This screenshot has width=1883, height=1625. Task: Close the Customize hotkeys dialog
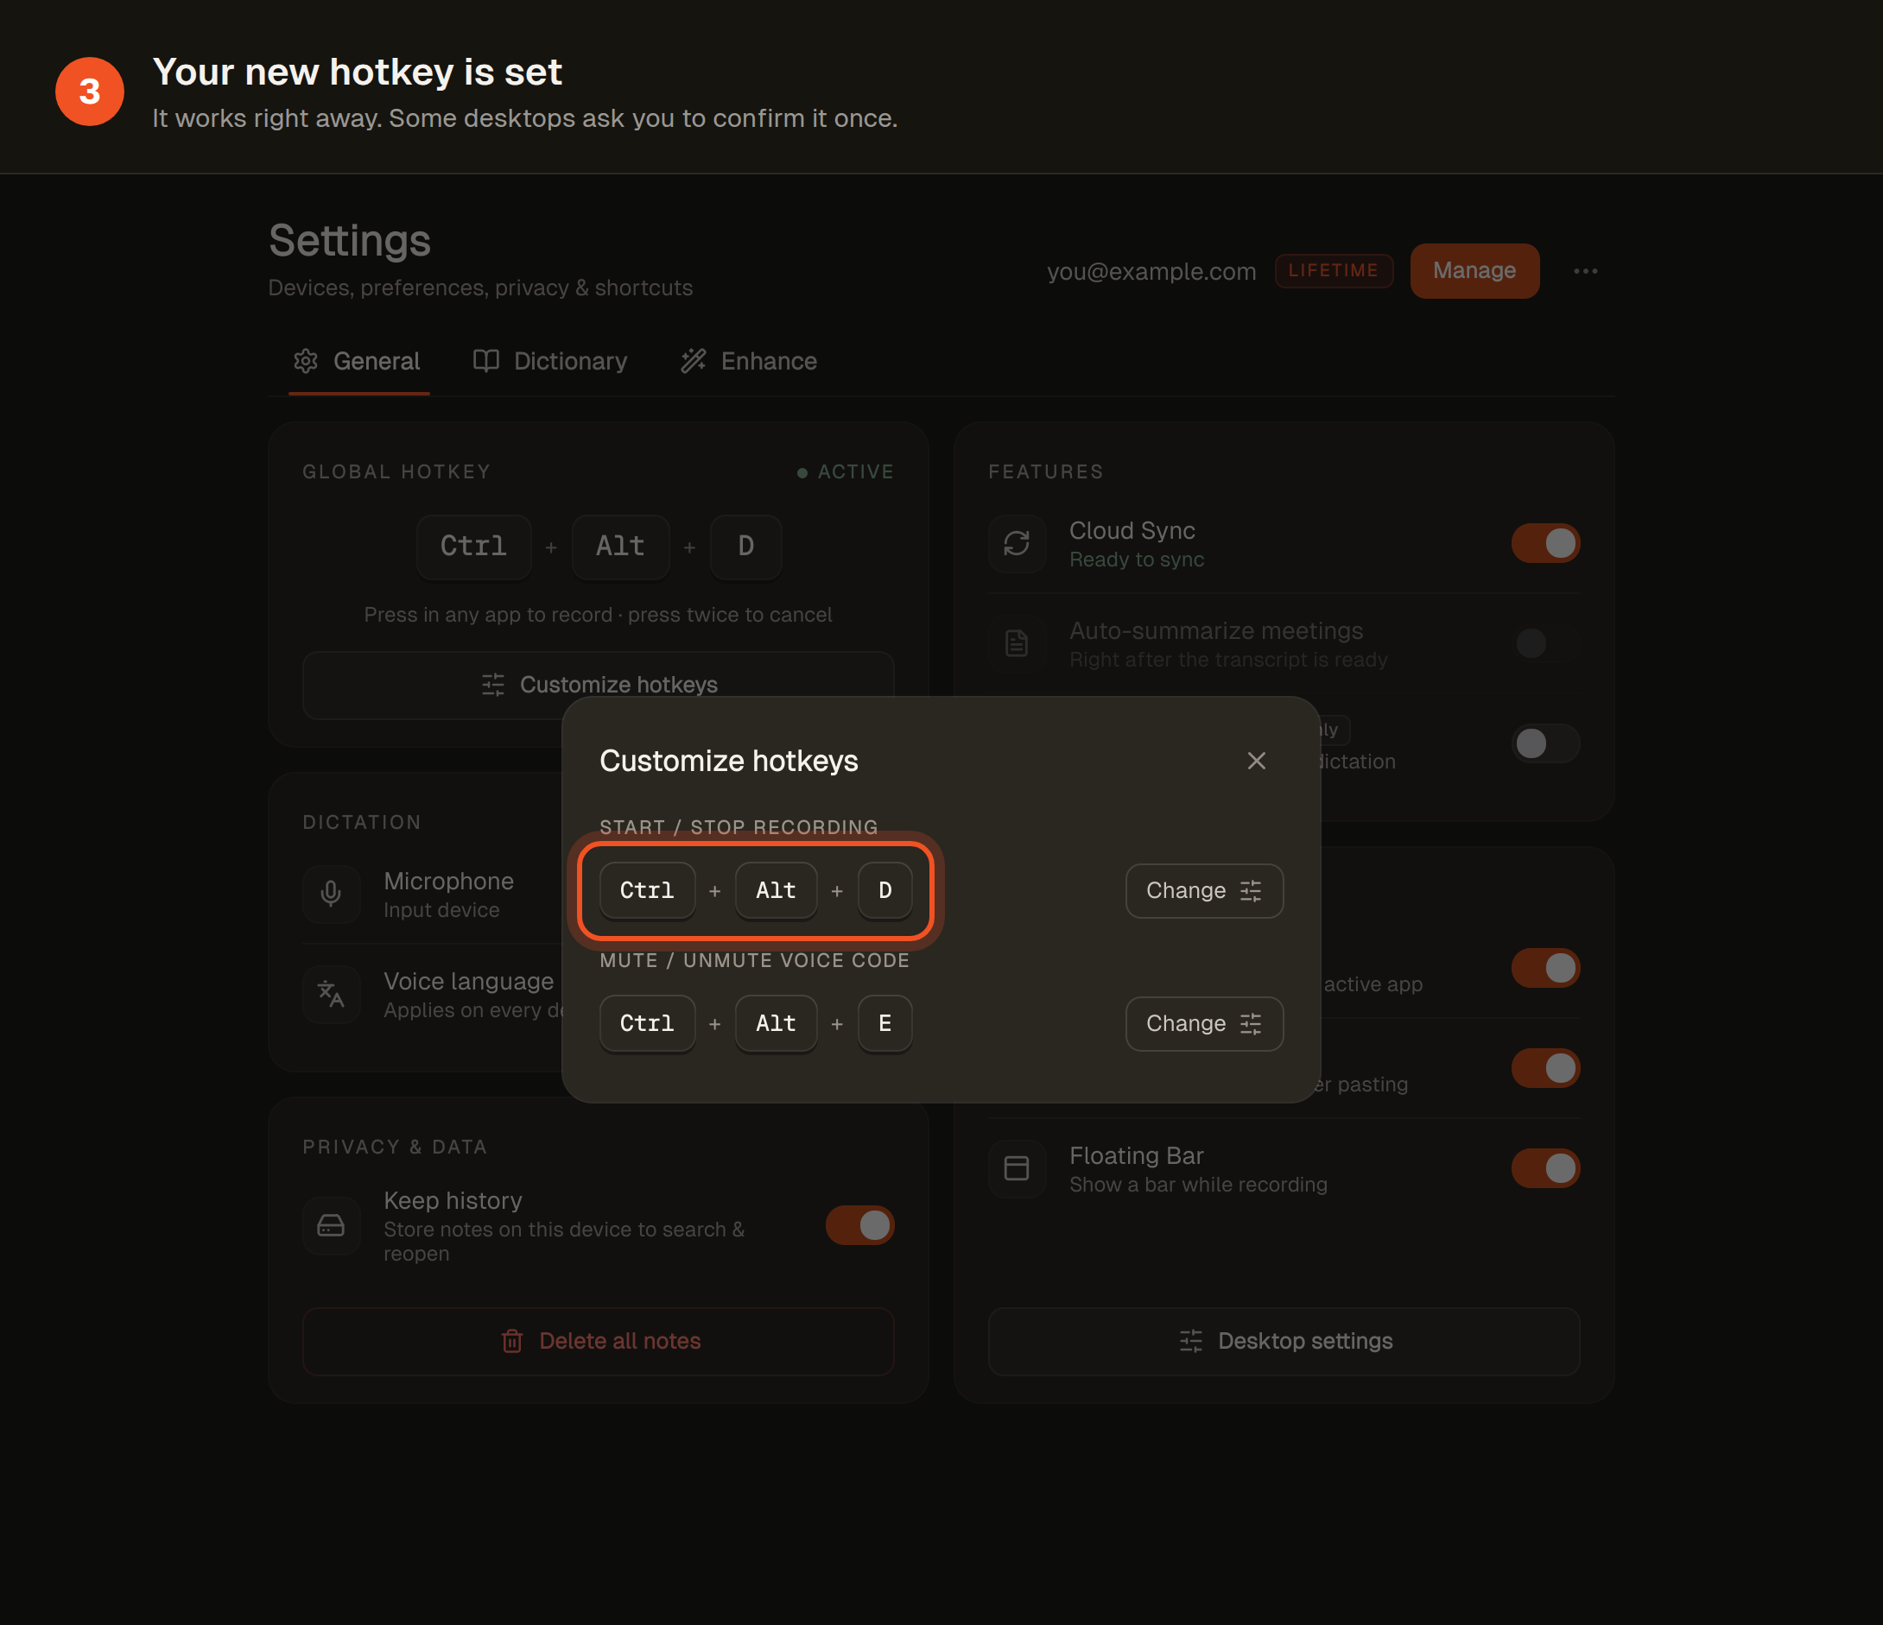(1256, 761)
